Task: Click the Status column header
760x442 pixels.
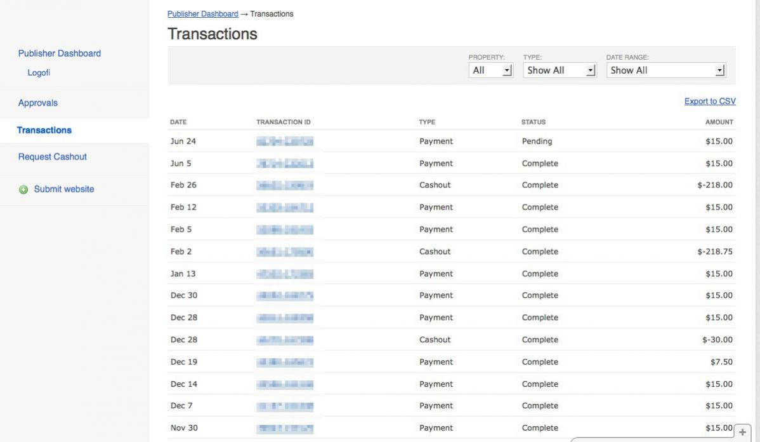Action: [x=533, y=122]
